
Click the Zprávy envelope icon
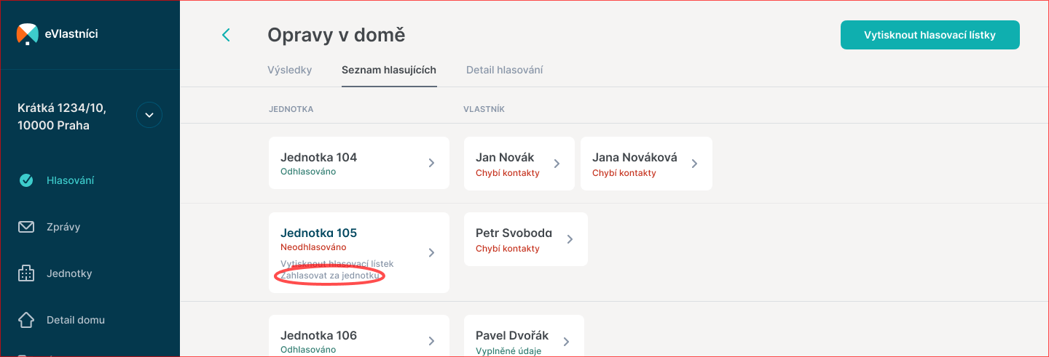[26, 227]
